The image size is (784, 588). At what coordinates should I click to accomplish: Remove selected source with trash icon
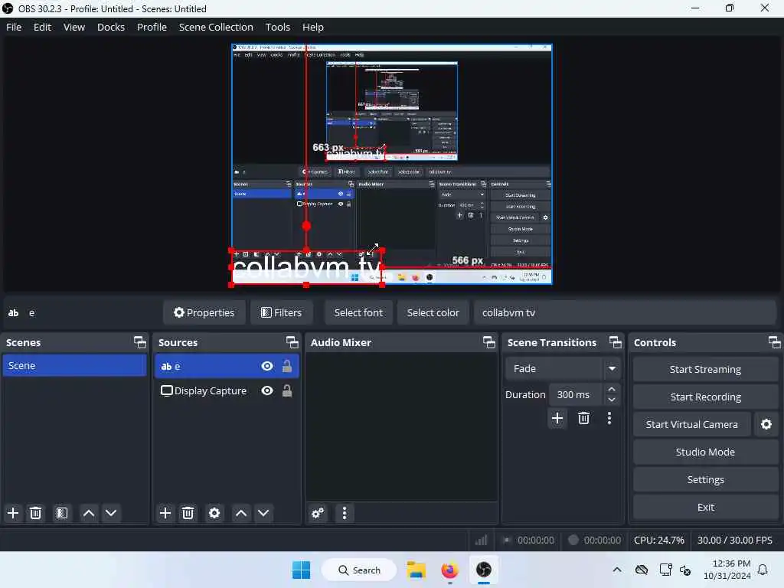tap(188, 512)
